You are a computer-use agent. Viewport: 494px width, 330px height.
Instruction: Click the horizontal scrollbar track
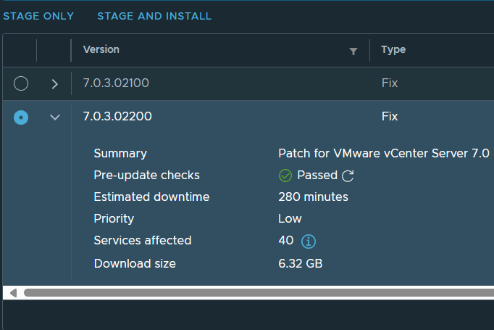tap(254, 292)
